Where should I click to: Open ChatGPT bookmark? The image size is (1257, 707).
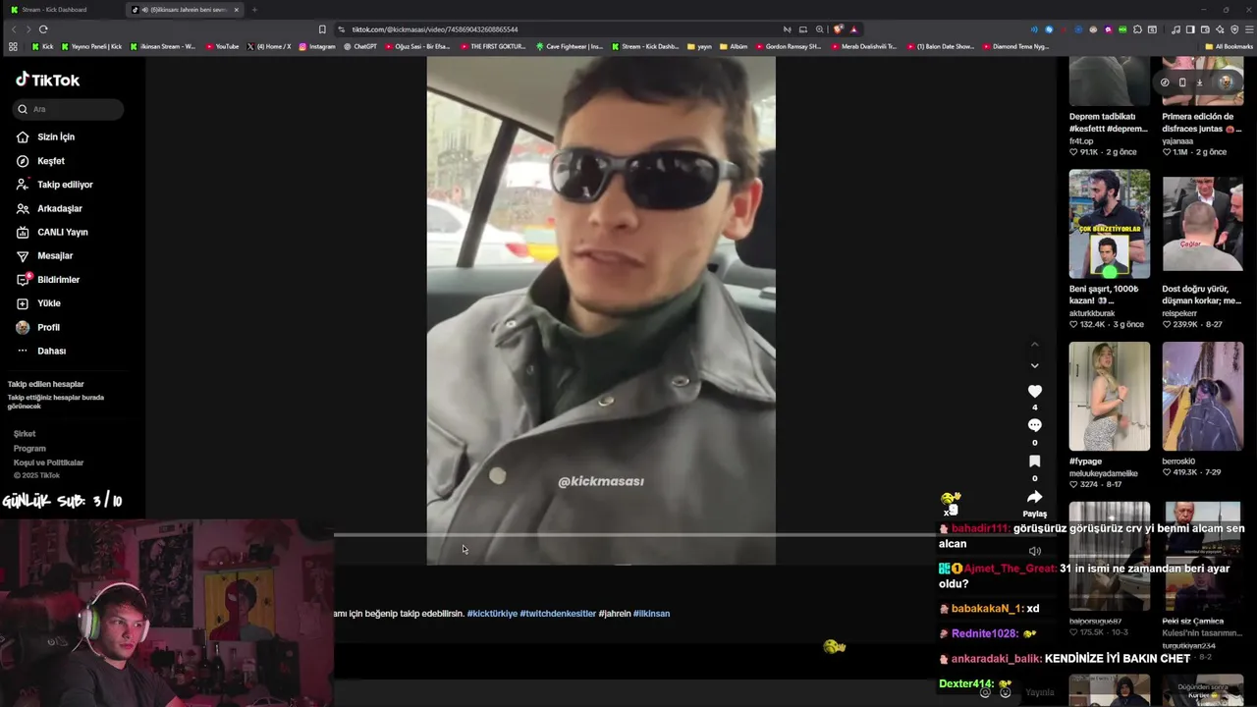360,46
